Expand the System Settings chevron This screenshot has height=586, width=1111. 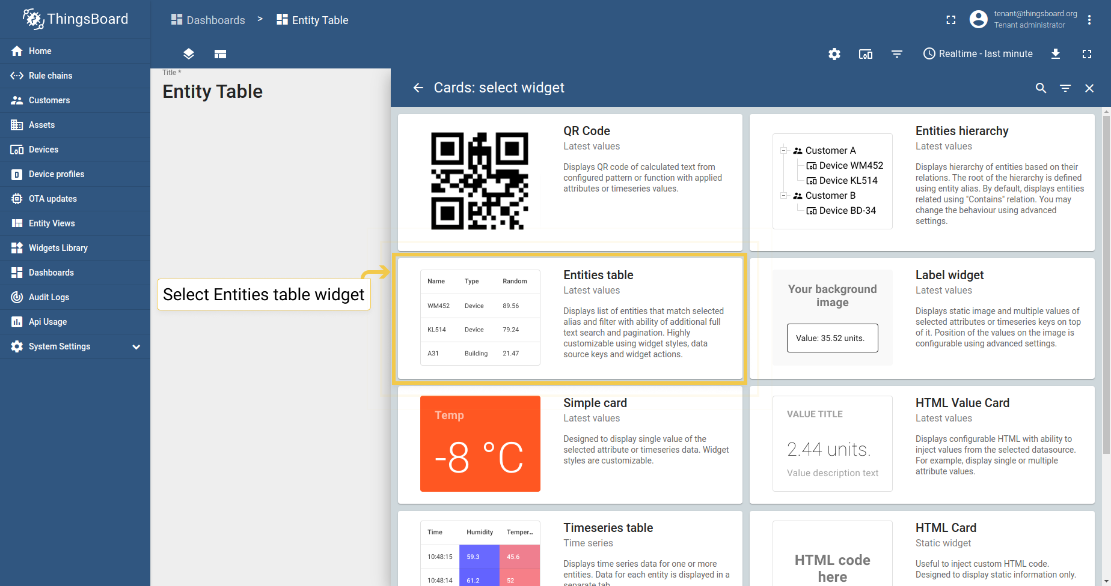pyautogui.click(x=136, y=347)
